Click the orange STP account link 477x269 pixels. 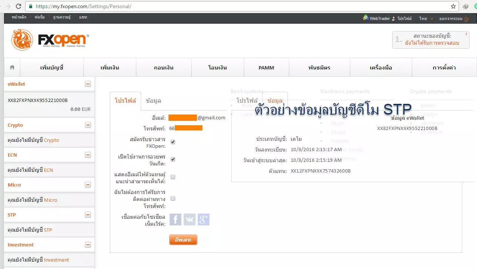48,230
